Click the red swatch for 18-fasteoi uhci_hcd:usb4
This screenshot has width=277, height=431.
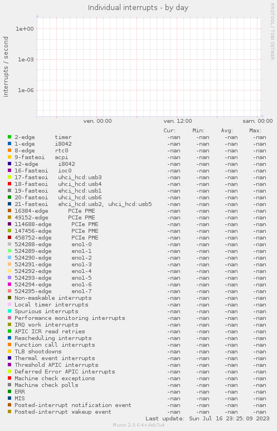coord(9,184)
